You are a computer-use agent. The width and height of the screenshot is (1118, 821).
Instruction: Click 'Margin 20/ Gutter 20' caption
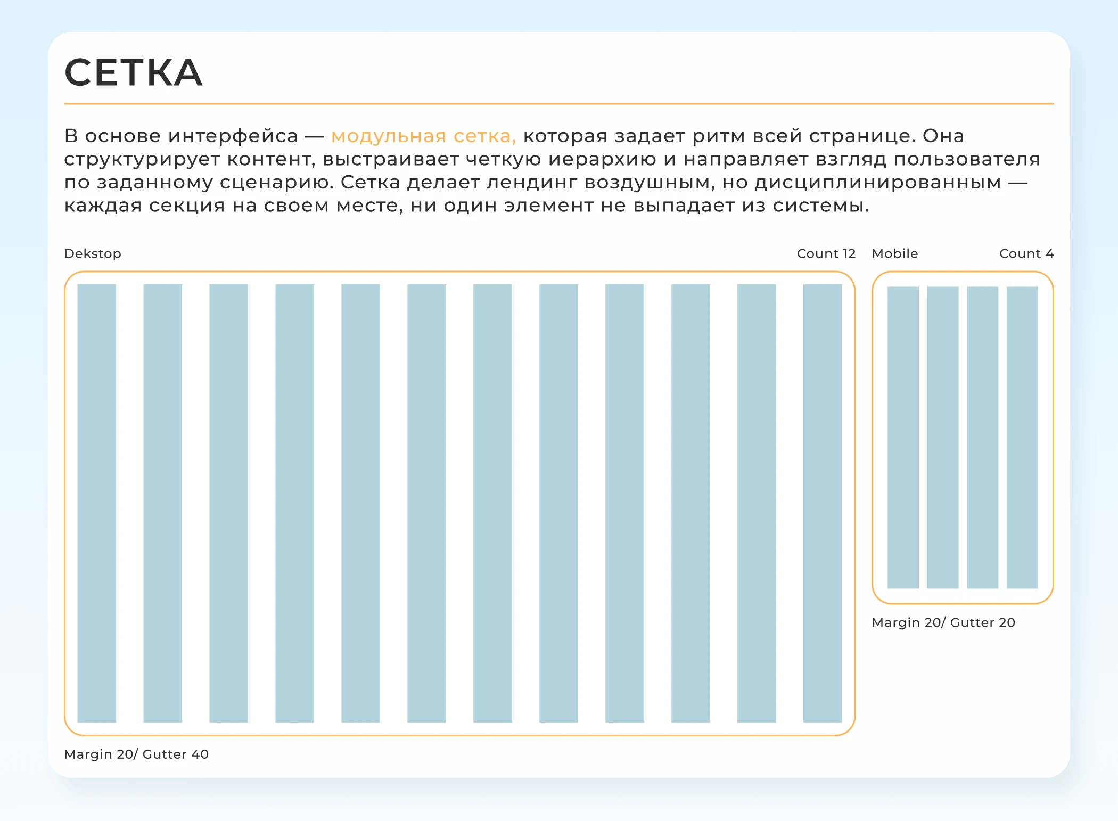pyautogui.click(x=943, y=623)
